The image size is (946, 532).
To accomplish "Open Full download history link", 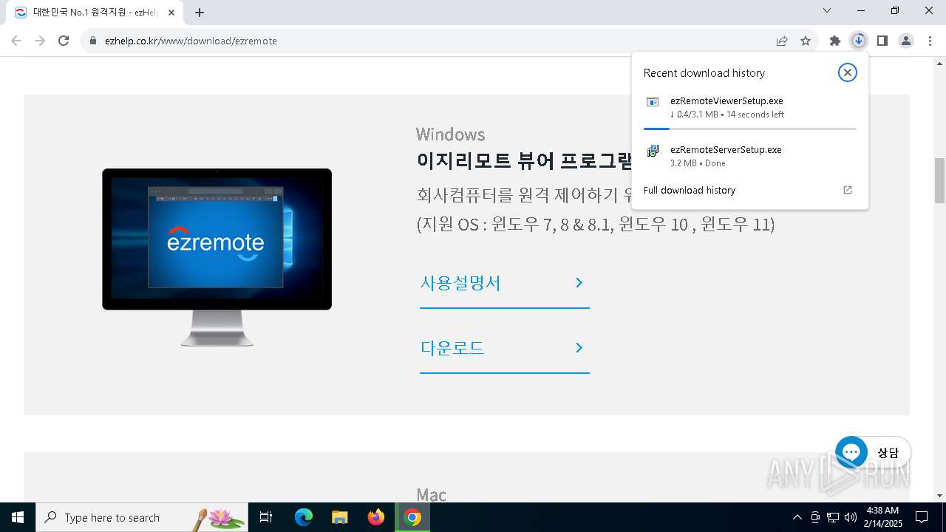I will click(690, 190).
